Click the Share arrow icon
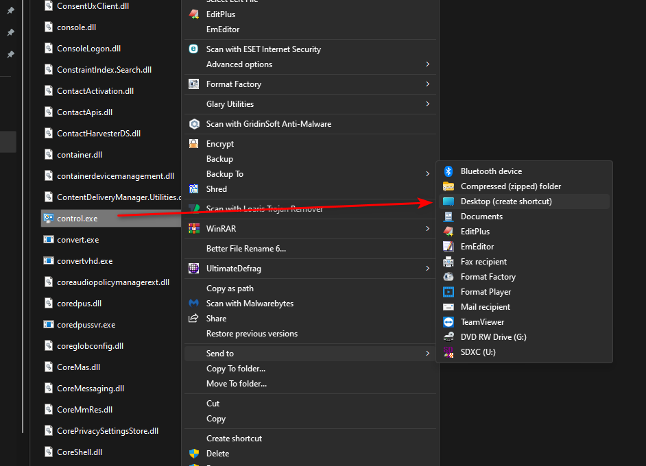 click(x=193, y=318)
